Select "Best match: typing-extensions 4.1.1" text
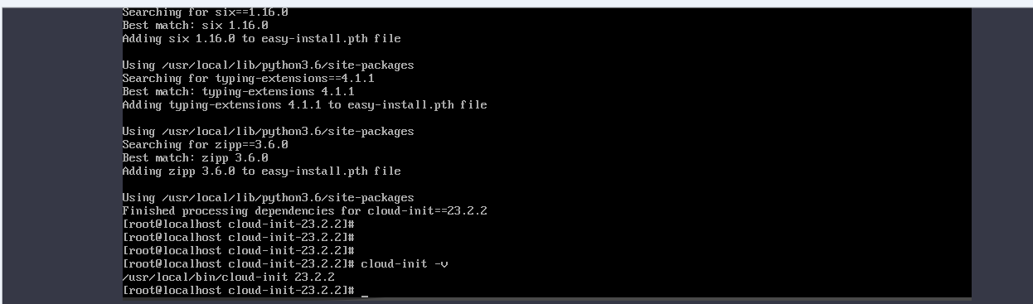This screenshot has width=1033, height=304. coord(238,92)
